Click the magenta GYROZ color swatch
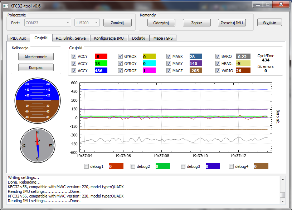292x210 pixels. point(150,71)
